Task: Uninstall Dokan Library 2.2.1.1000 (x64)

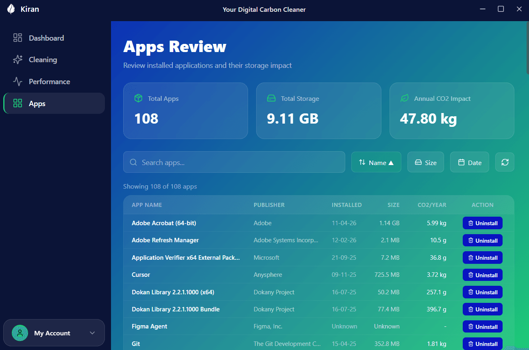Action: pyautogui.click(x=483, y=292)
